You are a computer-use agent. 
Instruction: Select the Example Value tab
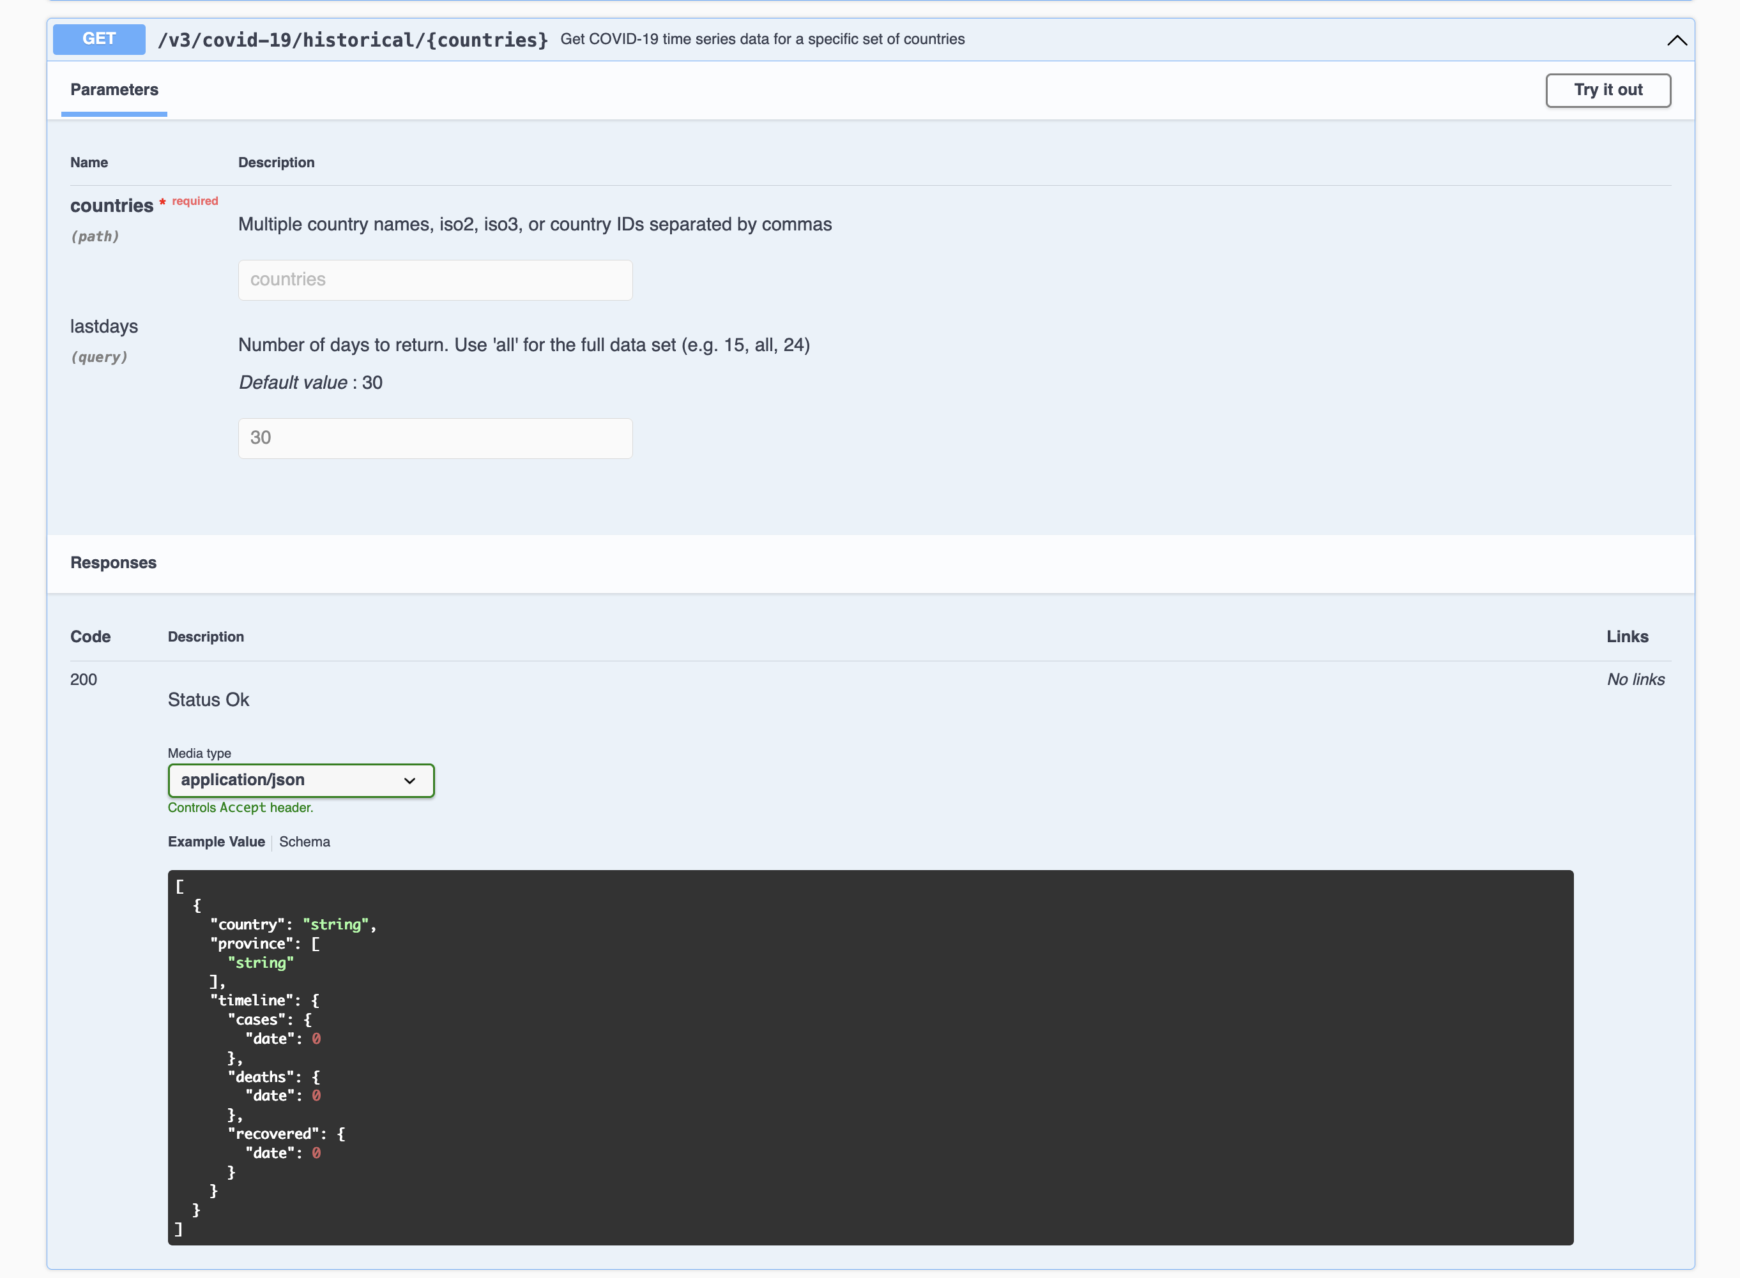[x=216, y=842]
